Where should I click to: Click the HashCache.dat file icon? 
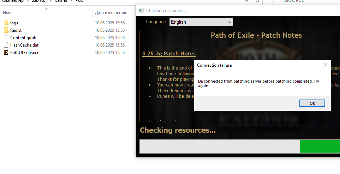click(6, 45)
